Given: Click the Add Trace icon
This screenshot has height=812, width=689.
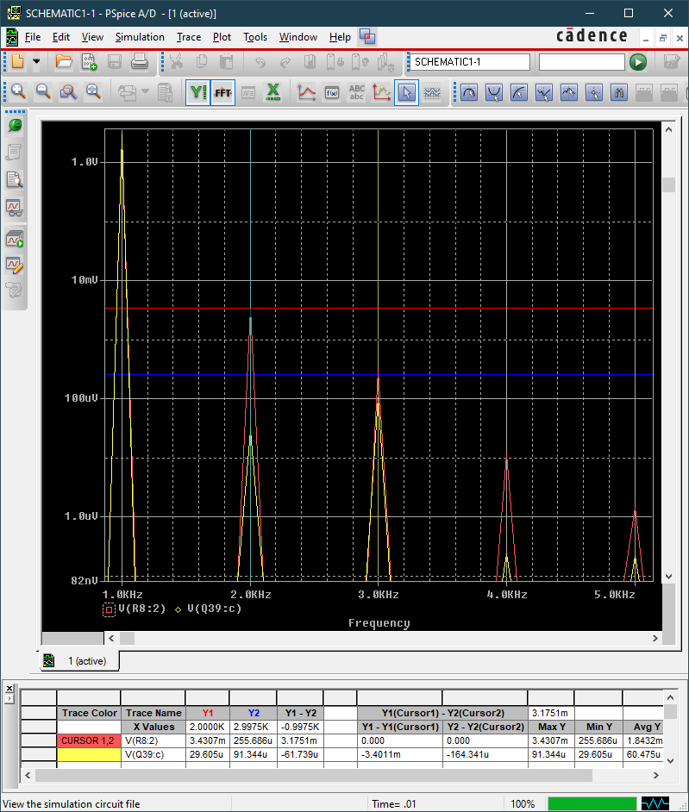Looking at the screenshot, I should click(306, 92).
